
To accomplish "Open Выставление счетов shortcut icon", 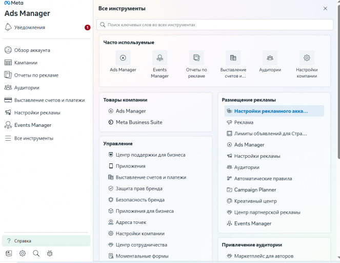I will click(233, 58).
